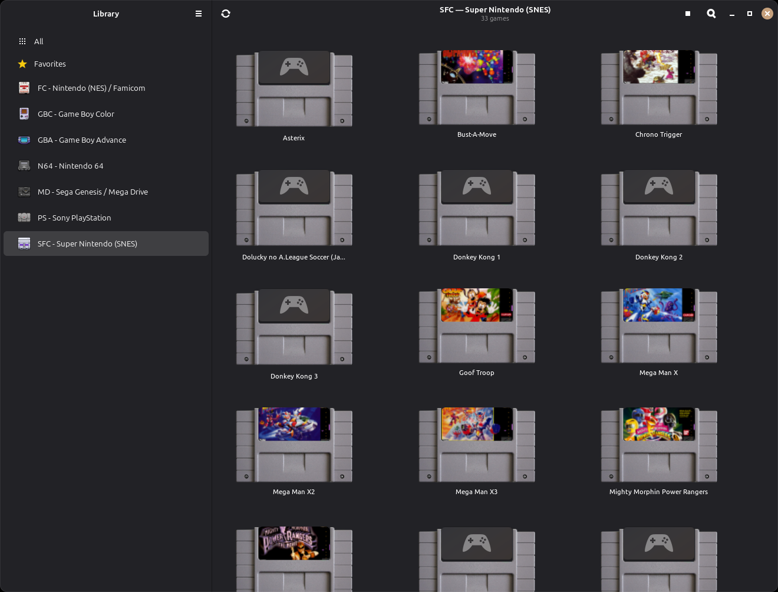Click the Super Nintendo console icon

(x=24, y=244)
